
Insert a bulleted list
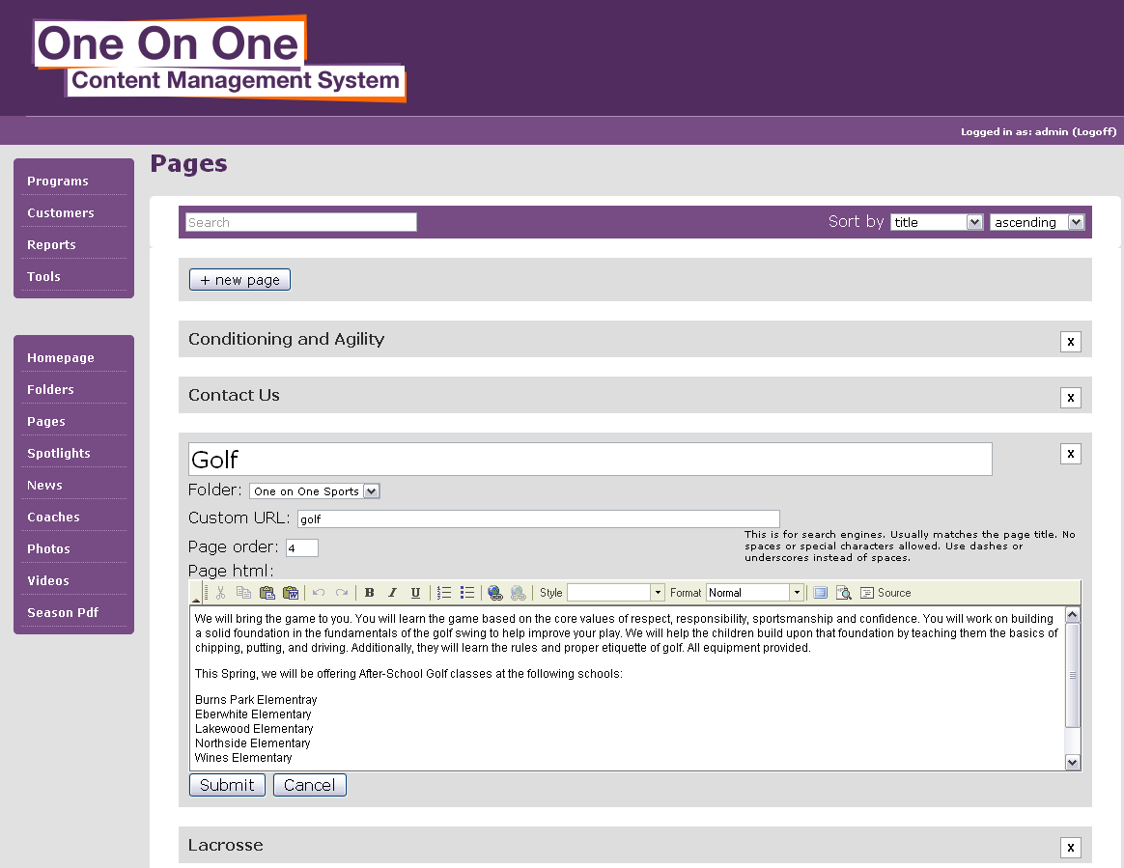point(467,593)
